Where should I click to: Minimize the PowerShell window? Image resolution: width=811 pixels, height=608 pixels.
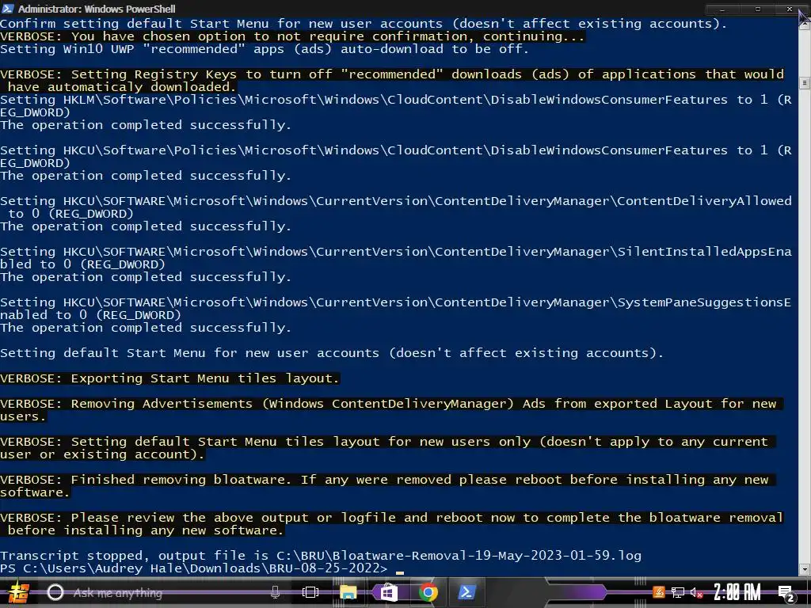click(x=722, y=9)
